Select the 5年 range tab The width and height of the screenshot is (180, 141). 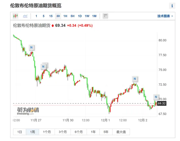[106, 132]
